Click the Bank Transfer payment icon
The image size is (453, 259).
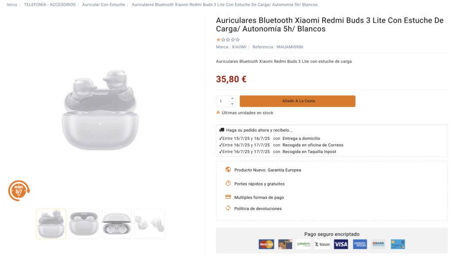[378, 244]
